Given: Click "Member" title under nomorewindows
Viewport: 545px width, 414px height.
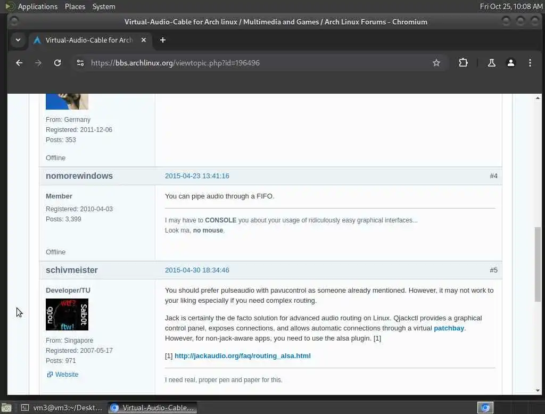Looking at the screenshot, I should click(59, 196).
